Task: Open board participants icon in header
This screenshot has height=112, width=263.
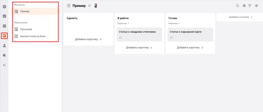Action: point(244,6)
